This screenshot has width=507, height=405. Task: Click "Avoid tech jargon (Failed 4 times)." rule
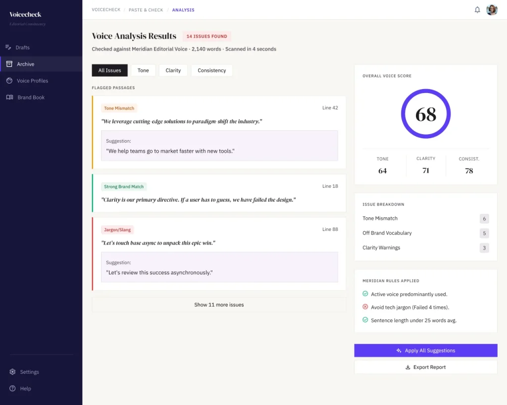point(410,307)
